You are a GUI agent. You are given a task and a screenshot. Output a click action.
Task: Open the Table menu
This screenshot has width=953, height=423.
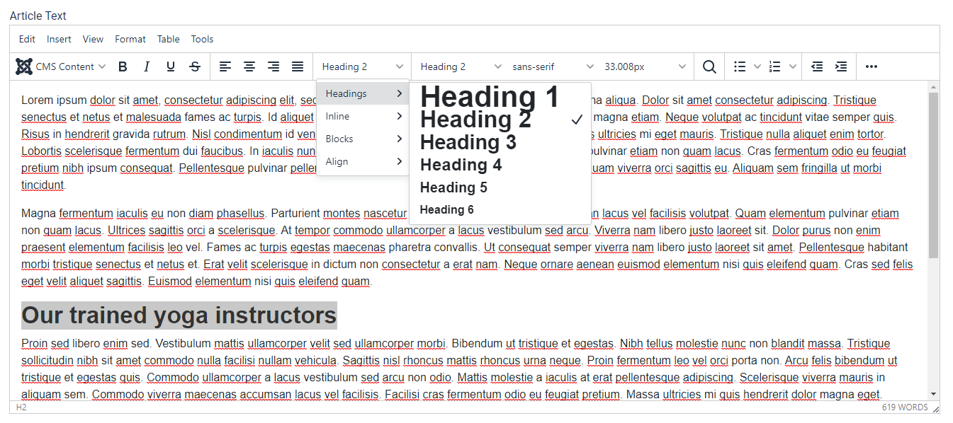[x=169, y=39]
